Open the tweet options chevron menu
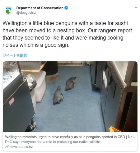140x153 pixels. pos(136,7)
